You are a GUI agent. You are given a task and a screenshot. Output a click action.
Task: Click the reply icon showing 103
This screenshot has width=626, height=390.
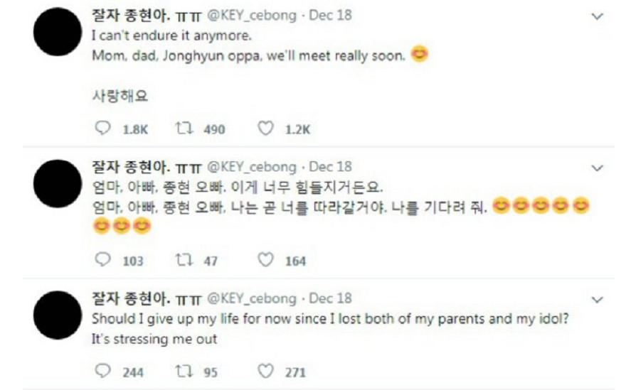(x=103, y=261)
